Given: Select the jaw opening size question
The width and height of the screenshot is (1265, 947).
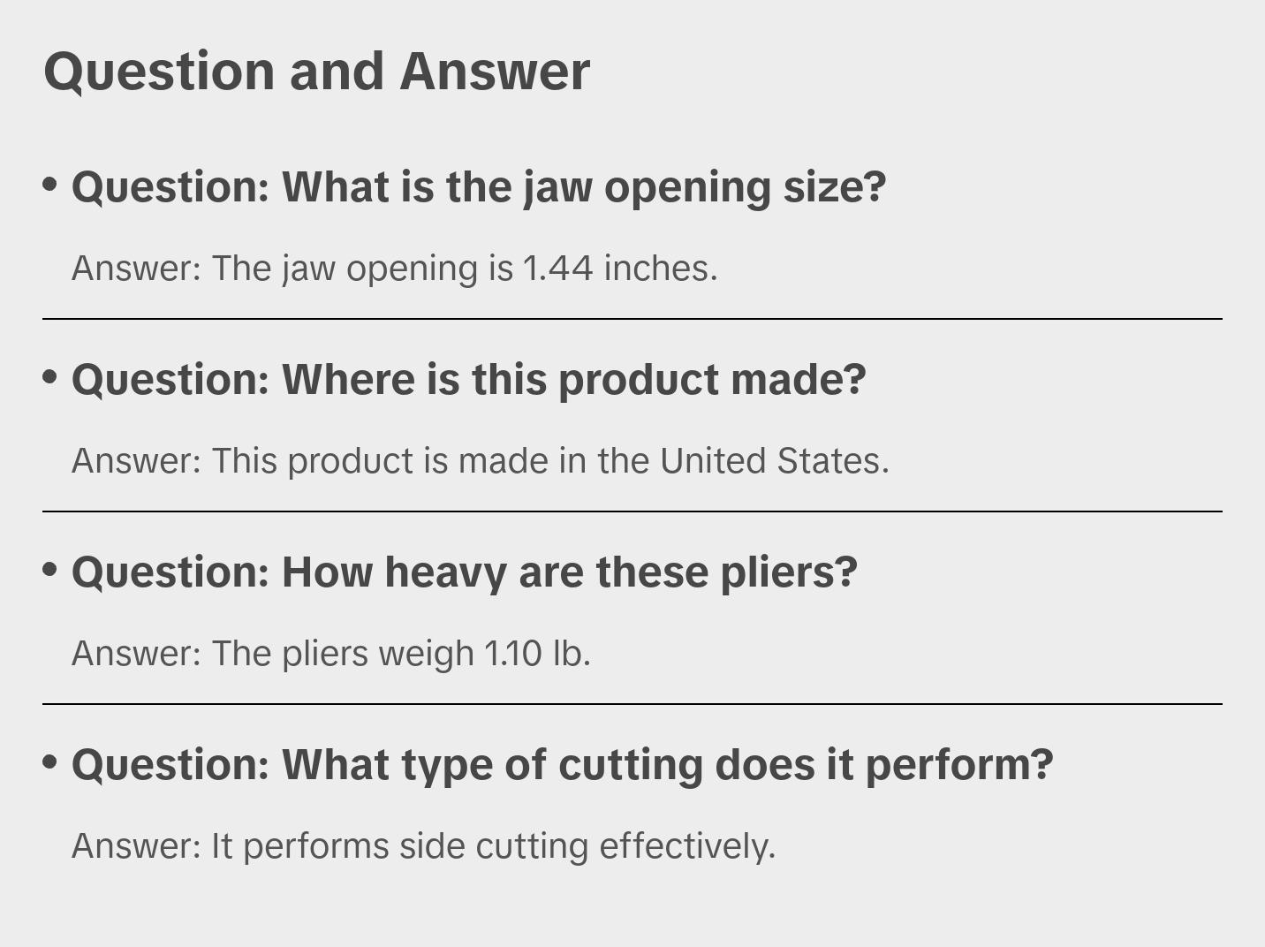Looking at the screenshot, I should point(478,187).
